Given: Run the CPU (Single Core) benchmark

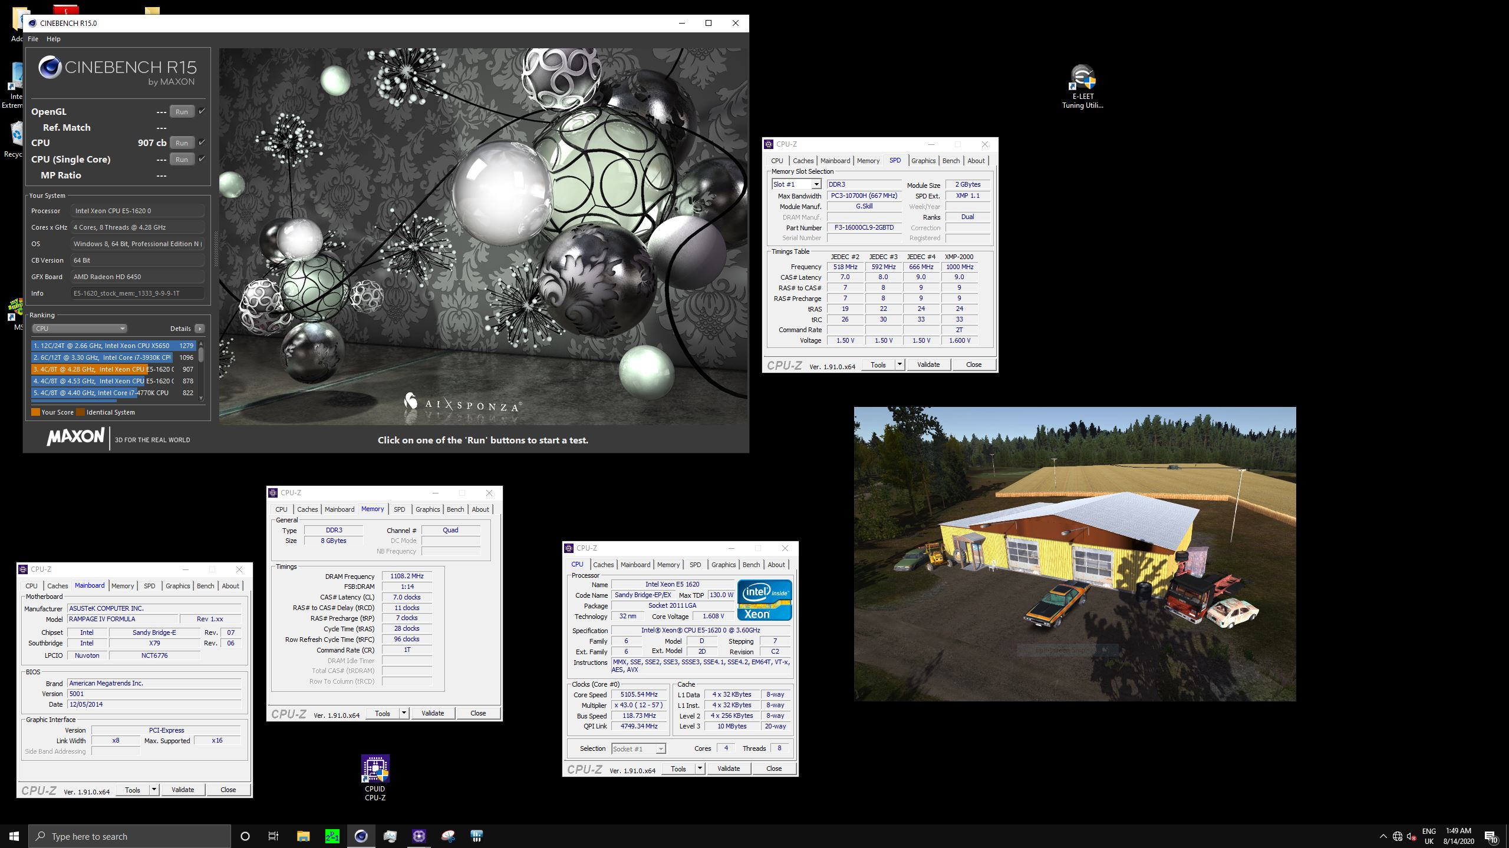Looking at the screenshot, I should tap(182, 160).
